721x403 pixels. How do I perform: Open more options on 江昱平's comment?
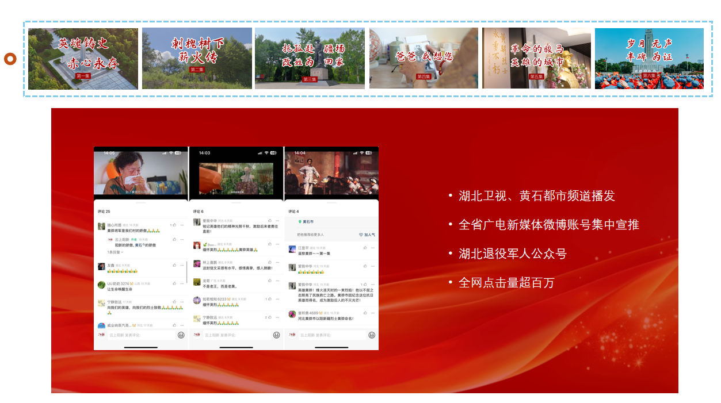click(x=373, y=248)
